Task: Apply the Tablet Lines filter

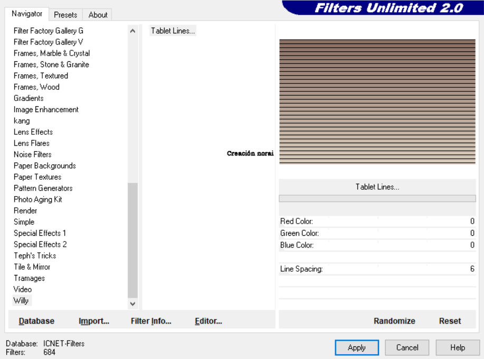Action: click(x=357, y=347)
